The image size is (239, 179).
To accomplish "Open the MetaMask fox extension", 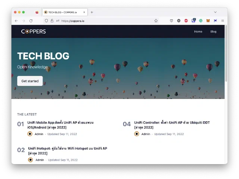I will (x=208, y=21).
